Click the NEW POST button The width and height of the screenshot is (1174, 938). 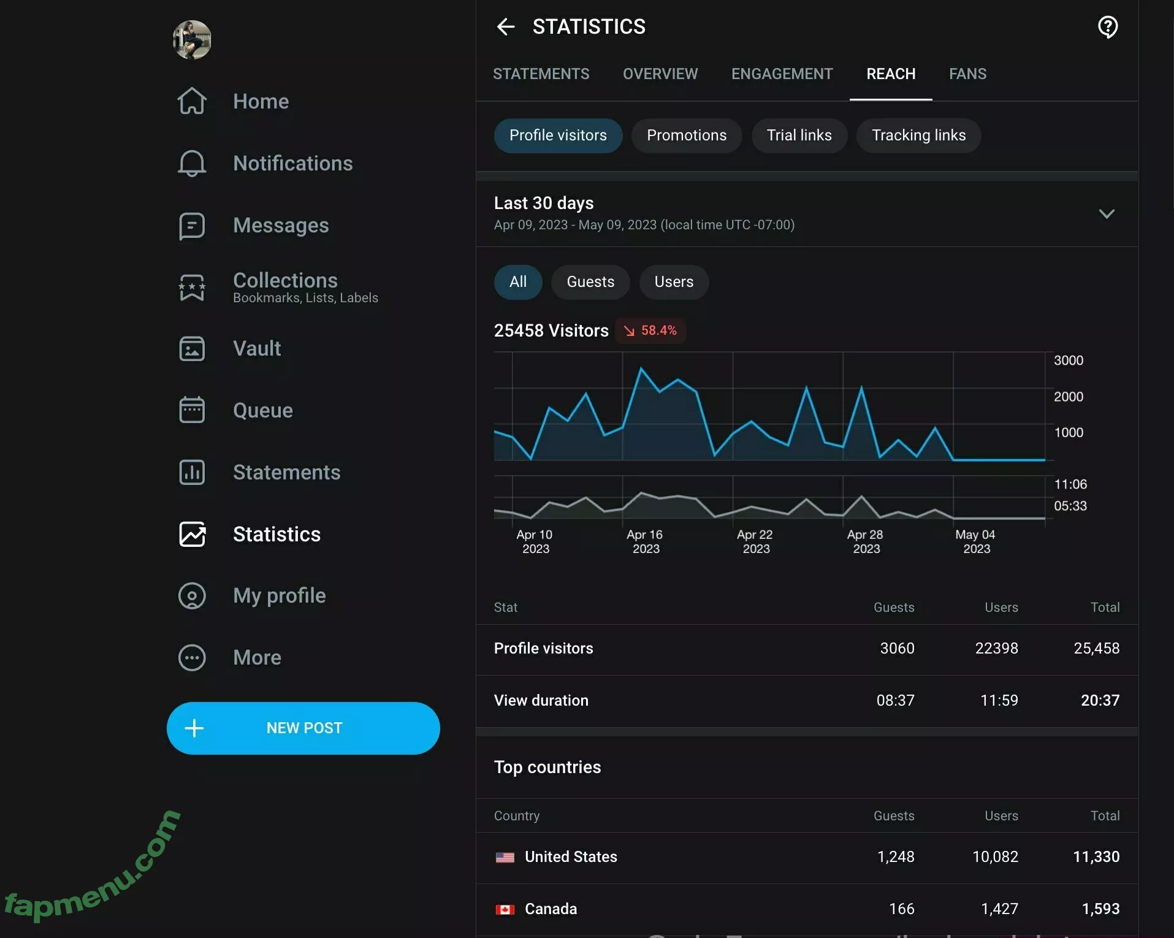(303, 728)
